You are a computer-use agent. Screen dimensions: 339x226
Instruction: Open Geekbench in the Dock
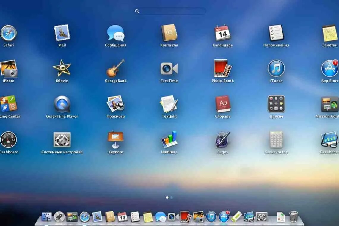click(249, 217)
